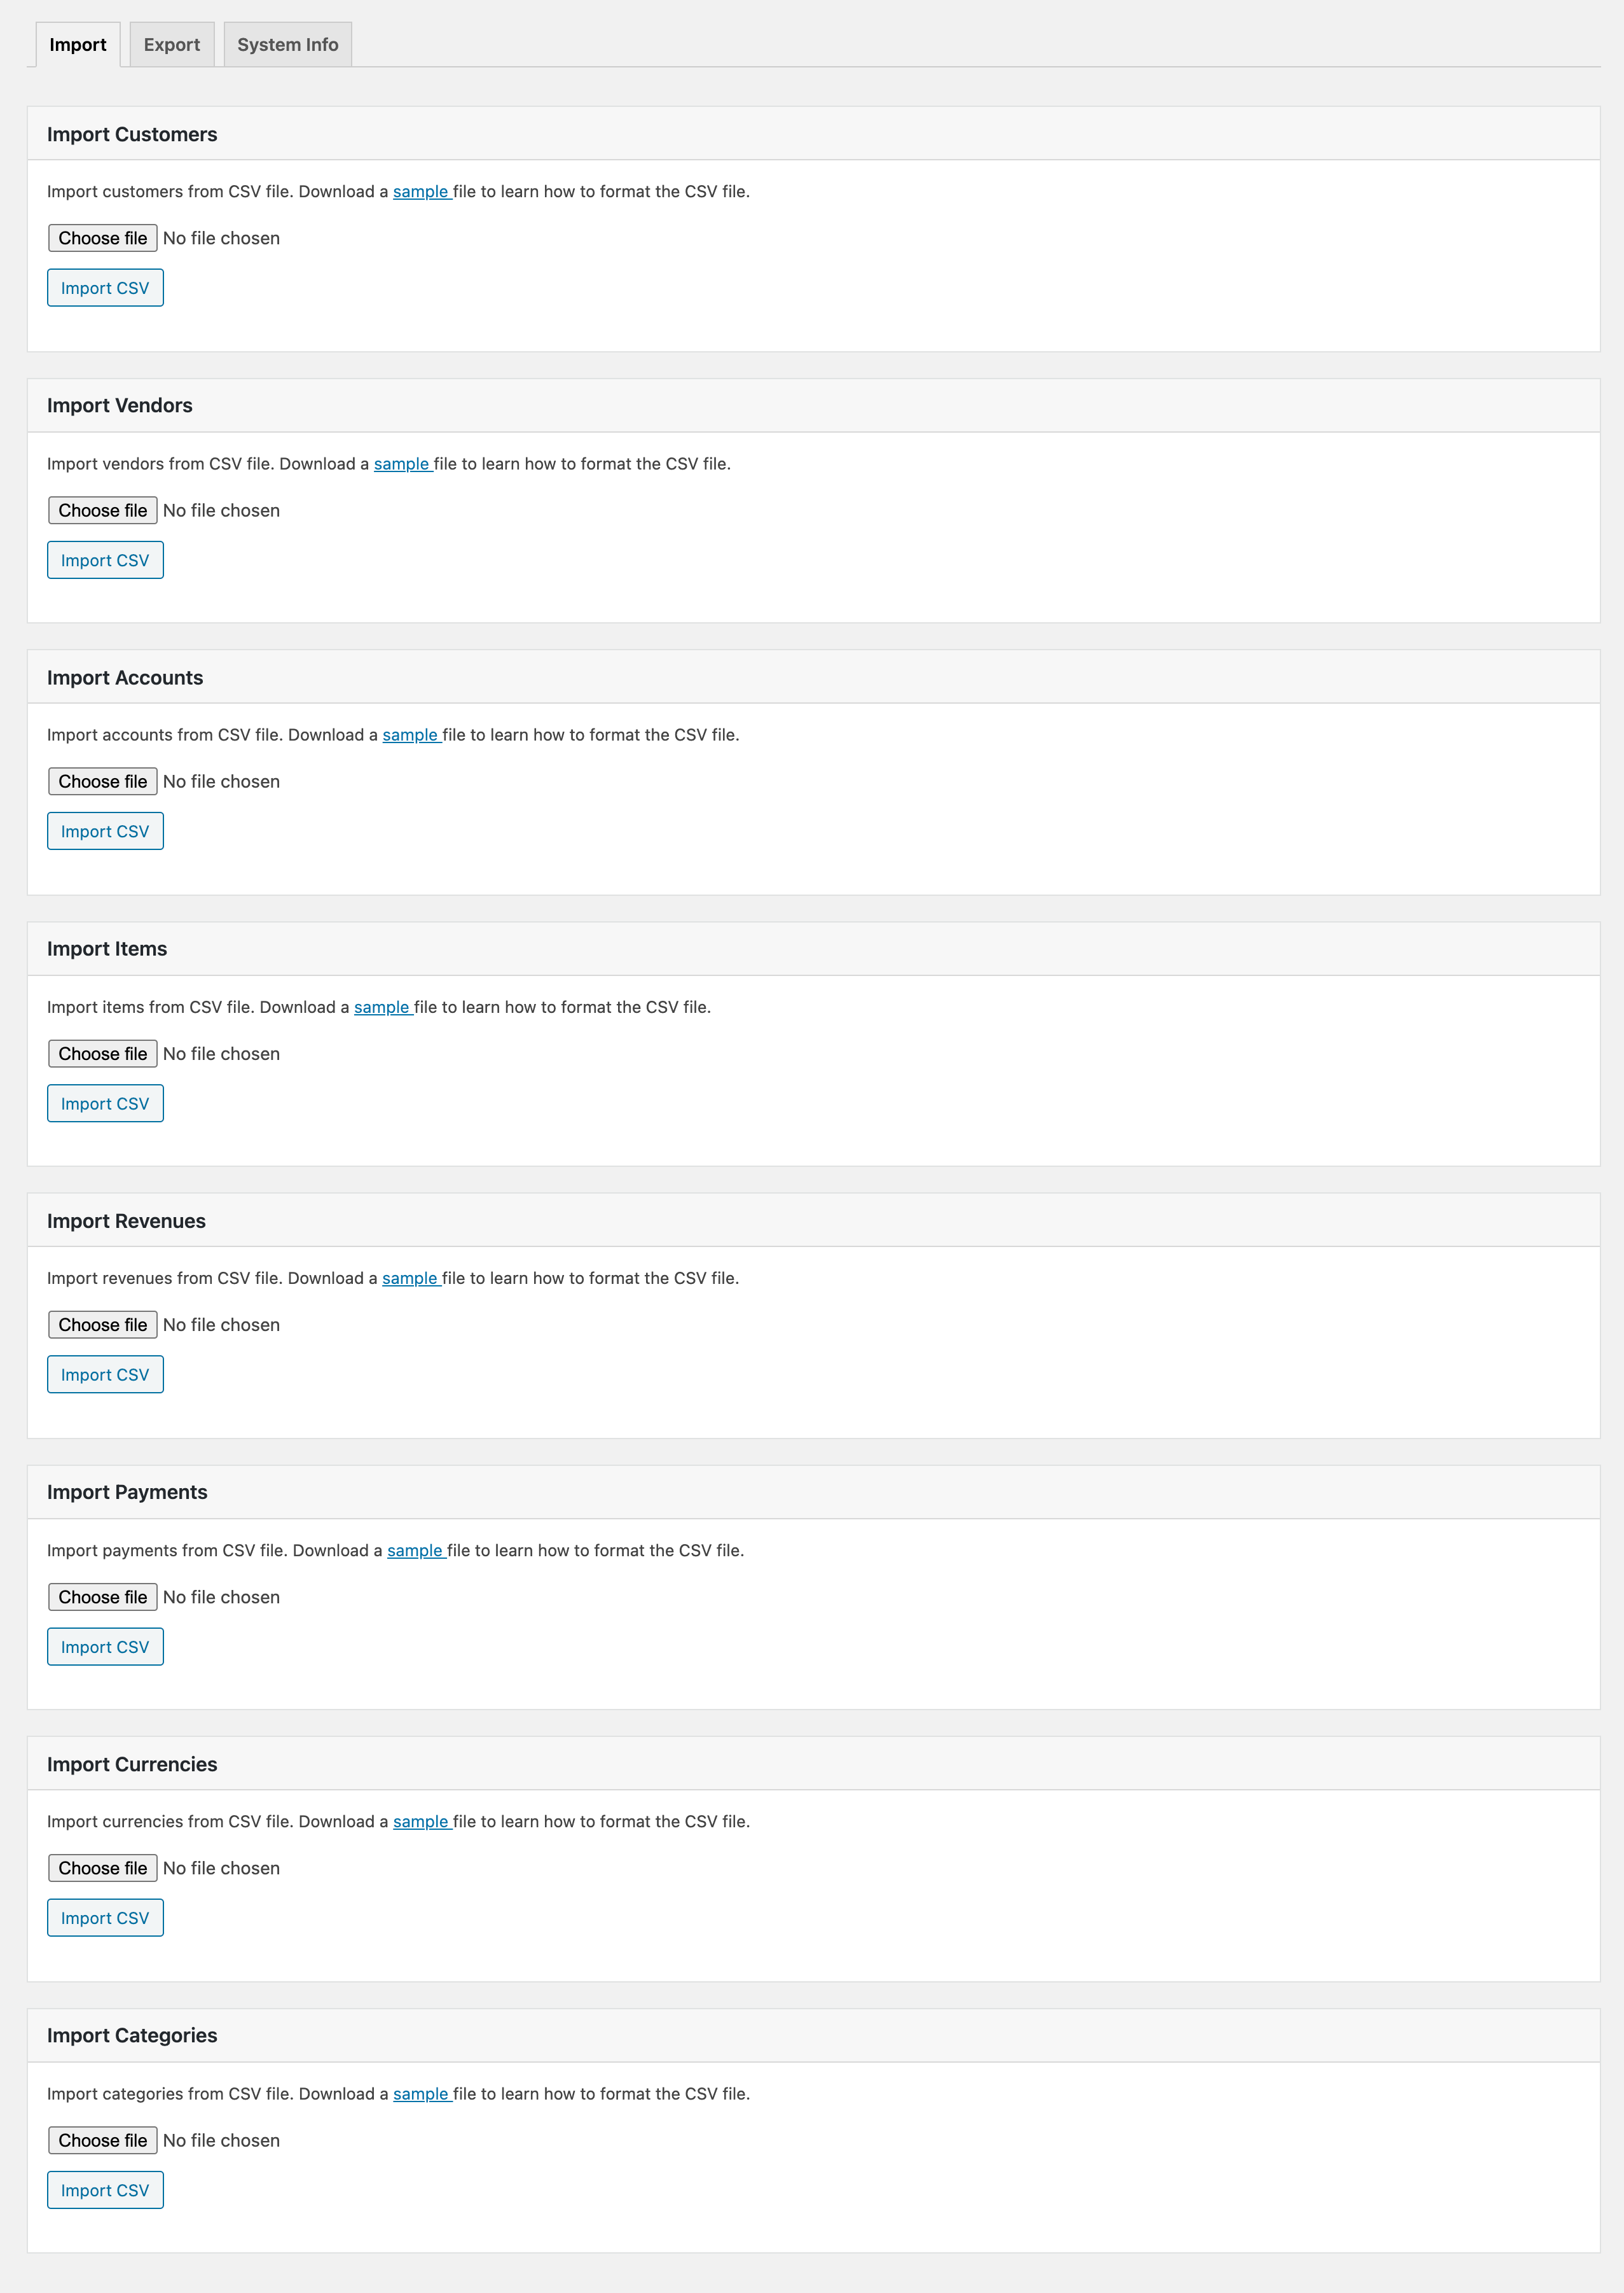Choose a file for importing items

(102, 1052)
